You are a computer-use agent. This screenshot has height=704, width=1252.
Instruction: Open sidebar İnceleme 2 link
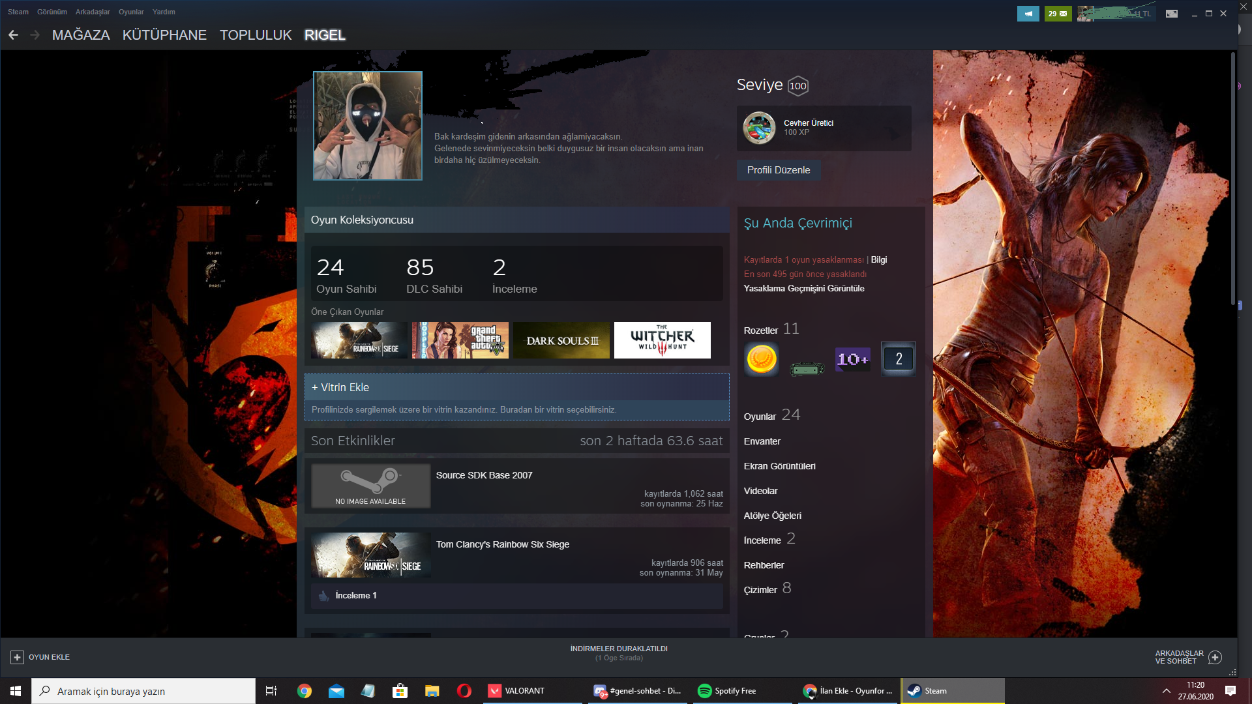769,539
